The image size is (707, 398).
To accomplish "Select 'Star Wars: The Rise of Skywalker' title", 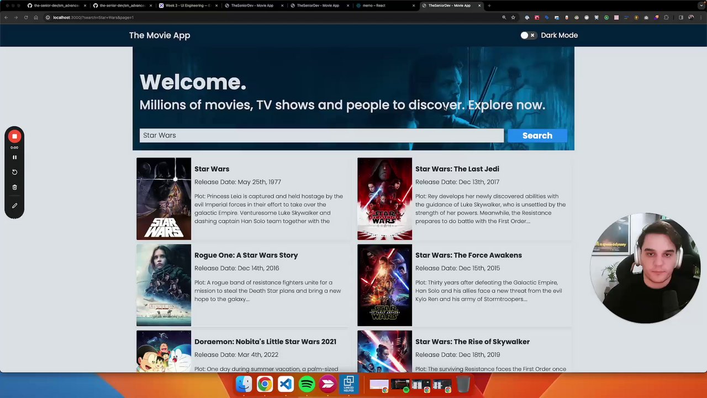I will (x=472, y=342).
